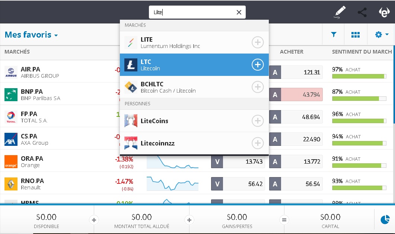The image size is (395, 234).
Task: Click ORA.PA -1.38% change value
Action: click(x=124, y=159)
